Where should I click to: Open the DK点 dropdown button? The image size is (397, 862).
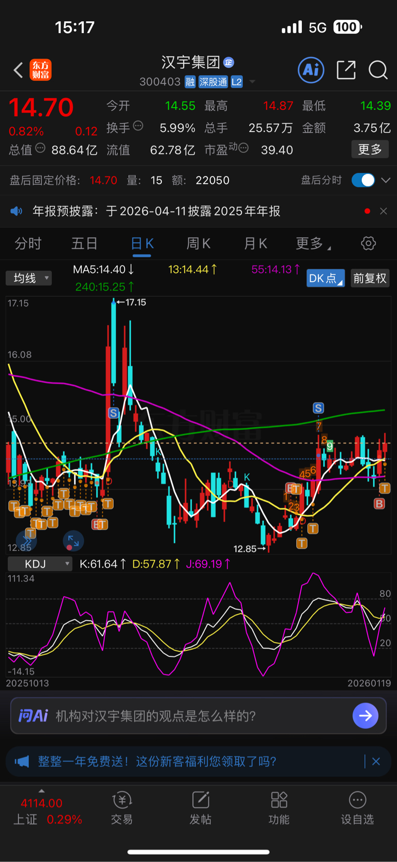(326, 278)
